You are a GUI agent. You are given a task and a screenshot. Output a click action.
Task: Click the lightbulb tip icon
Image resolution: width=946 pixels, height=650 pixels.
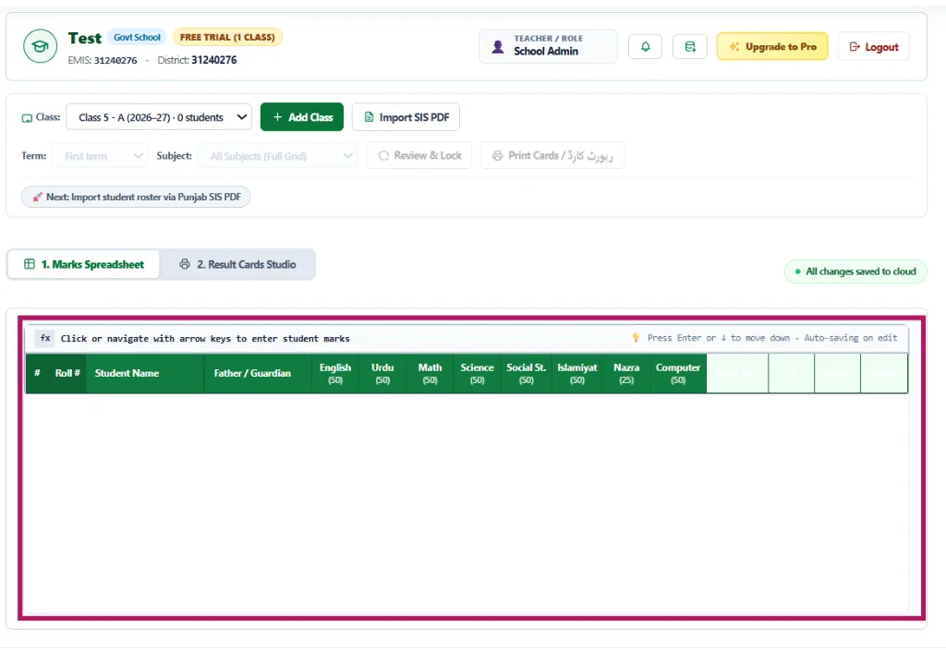pyautogui.click(x=636, y=338)
